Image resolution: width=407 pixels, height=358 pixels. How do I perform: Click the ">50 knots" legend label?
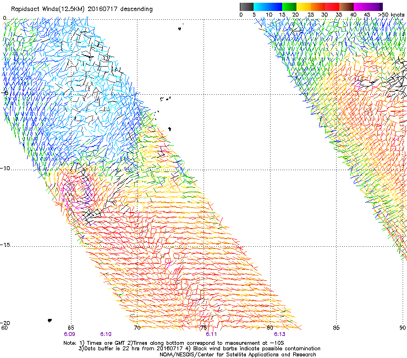coord(391,15)
